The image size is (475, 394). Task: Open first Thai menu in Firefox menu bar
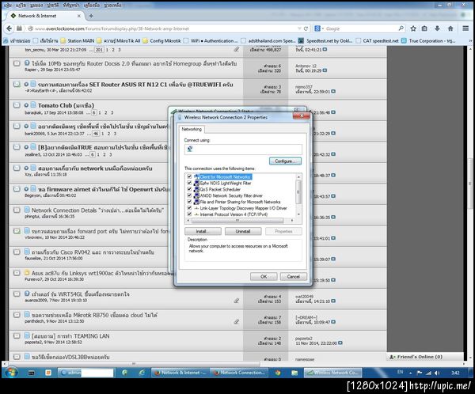(8, 5)
